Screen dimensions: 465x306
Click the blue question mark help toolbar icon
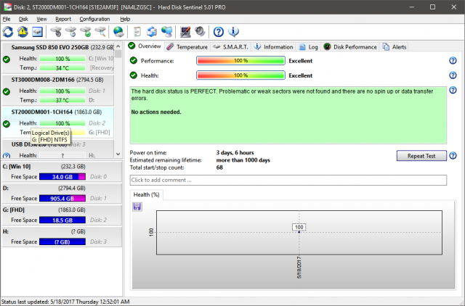click(218, 32)
